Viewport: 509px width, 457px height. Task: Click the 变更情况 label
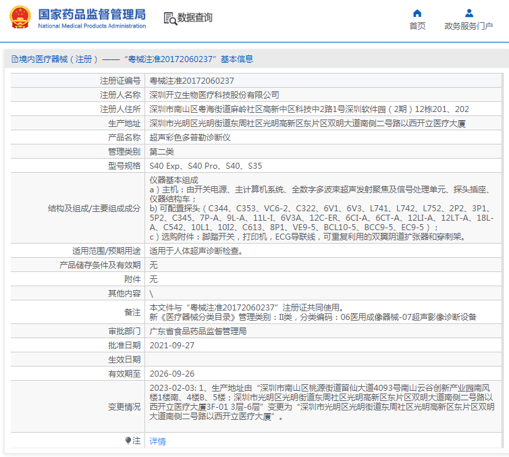tap(124, 406)
